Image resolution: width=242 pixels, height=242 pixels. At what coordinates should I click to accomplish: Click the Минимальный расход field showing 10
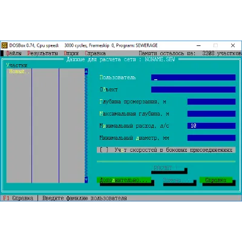click(211, 126)
